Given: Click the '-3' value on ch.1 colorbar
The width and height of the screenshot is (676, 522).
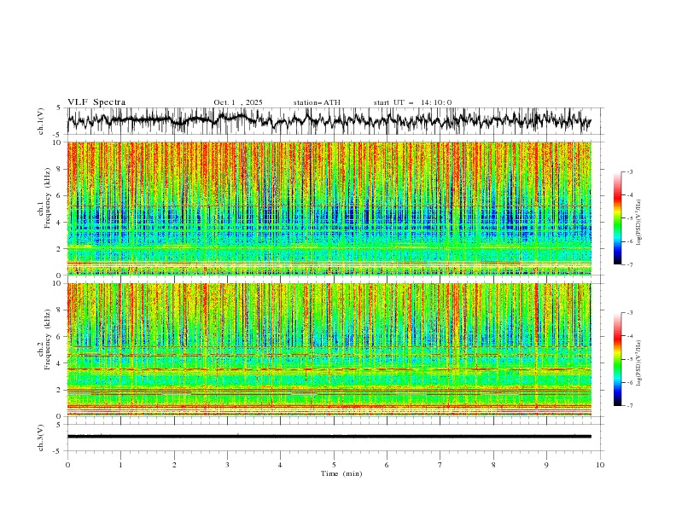Looking at the screenshot, I should click(x=630, y=171).
